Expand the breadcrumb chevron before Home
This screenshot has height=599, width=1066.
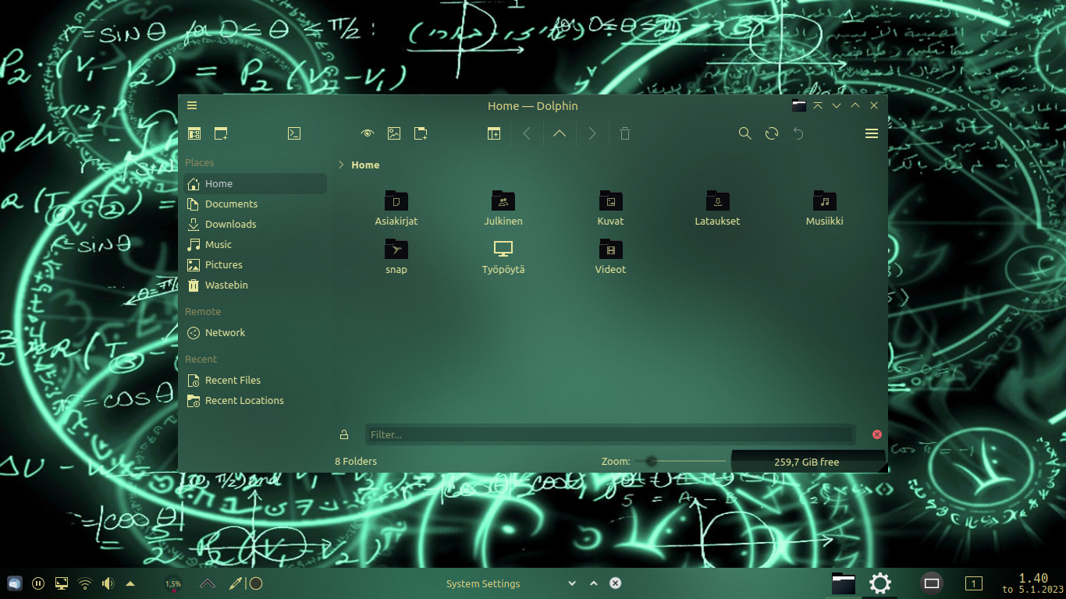(341, 165)
